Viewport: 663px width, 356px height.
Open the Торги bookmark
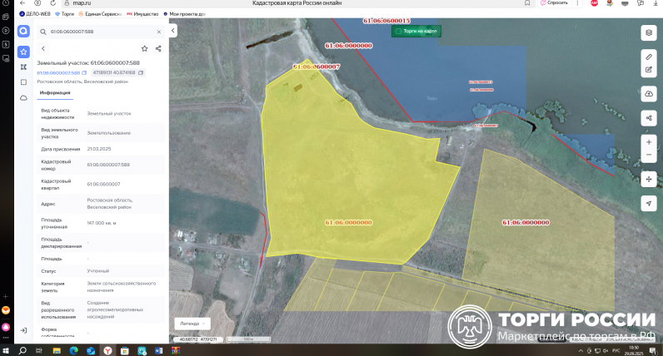click(65, 13)
